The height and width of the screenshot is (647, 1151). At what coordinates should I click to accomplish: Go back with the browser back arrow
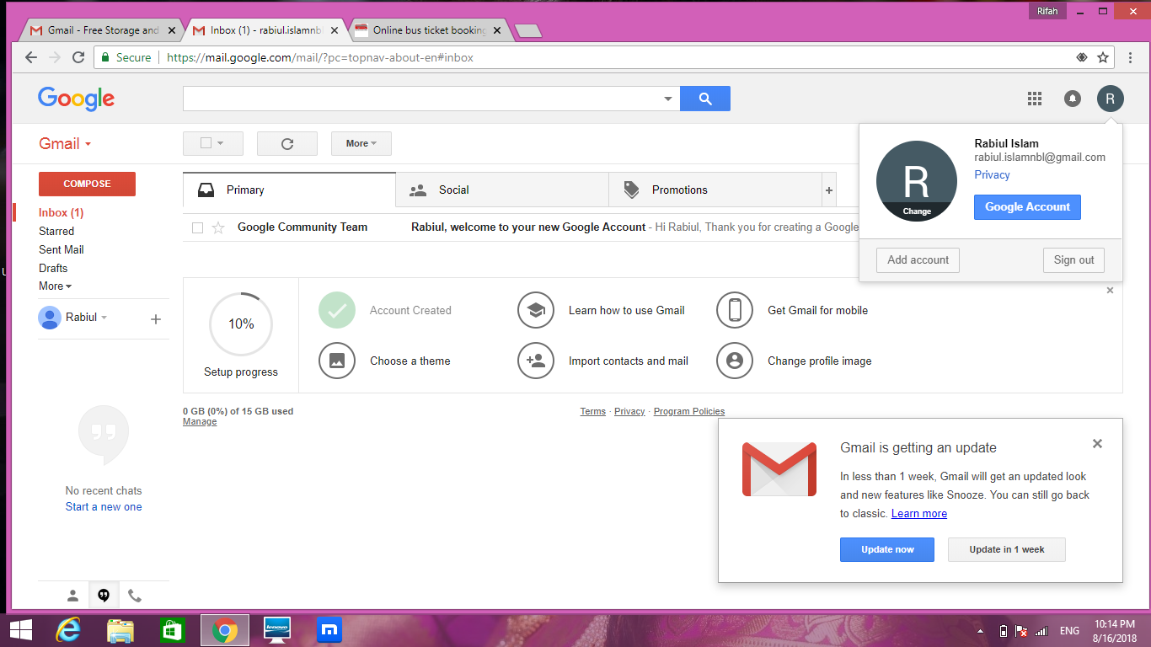tap(31, 57)
